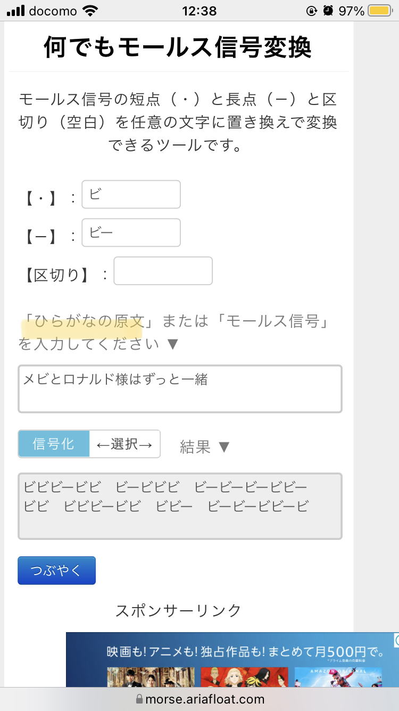Click the ▼ arrow after を入力してください
The image size is (399, 711).
pyautogui.click(x=172, y=344)
